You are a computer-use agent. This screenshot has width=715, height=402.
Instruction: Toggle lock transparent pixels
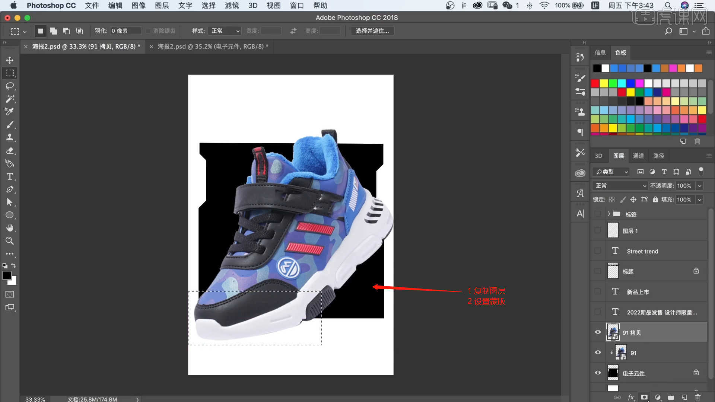pyautogui.click(x=611, y=200)
